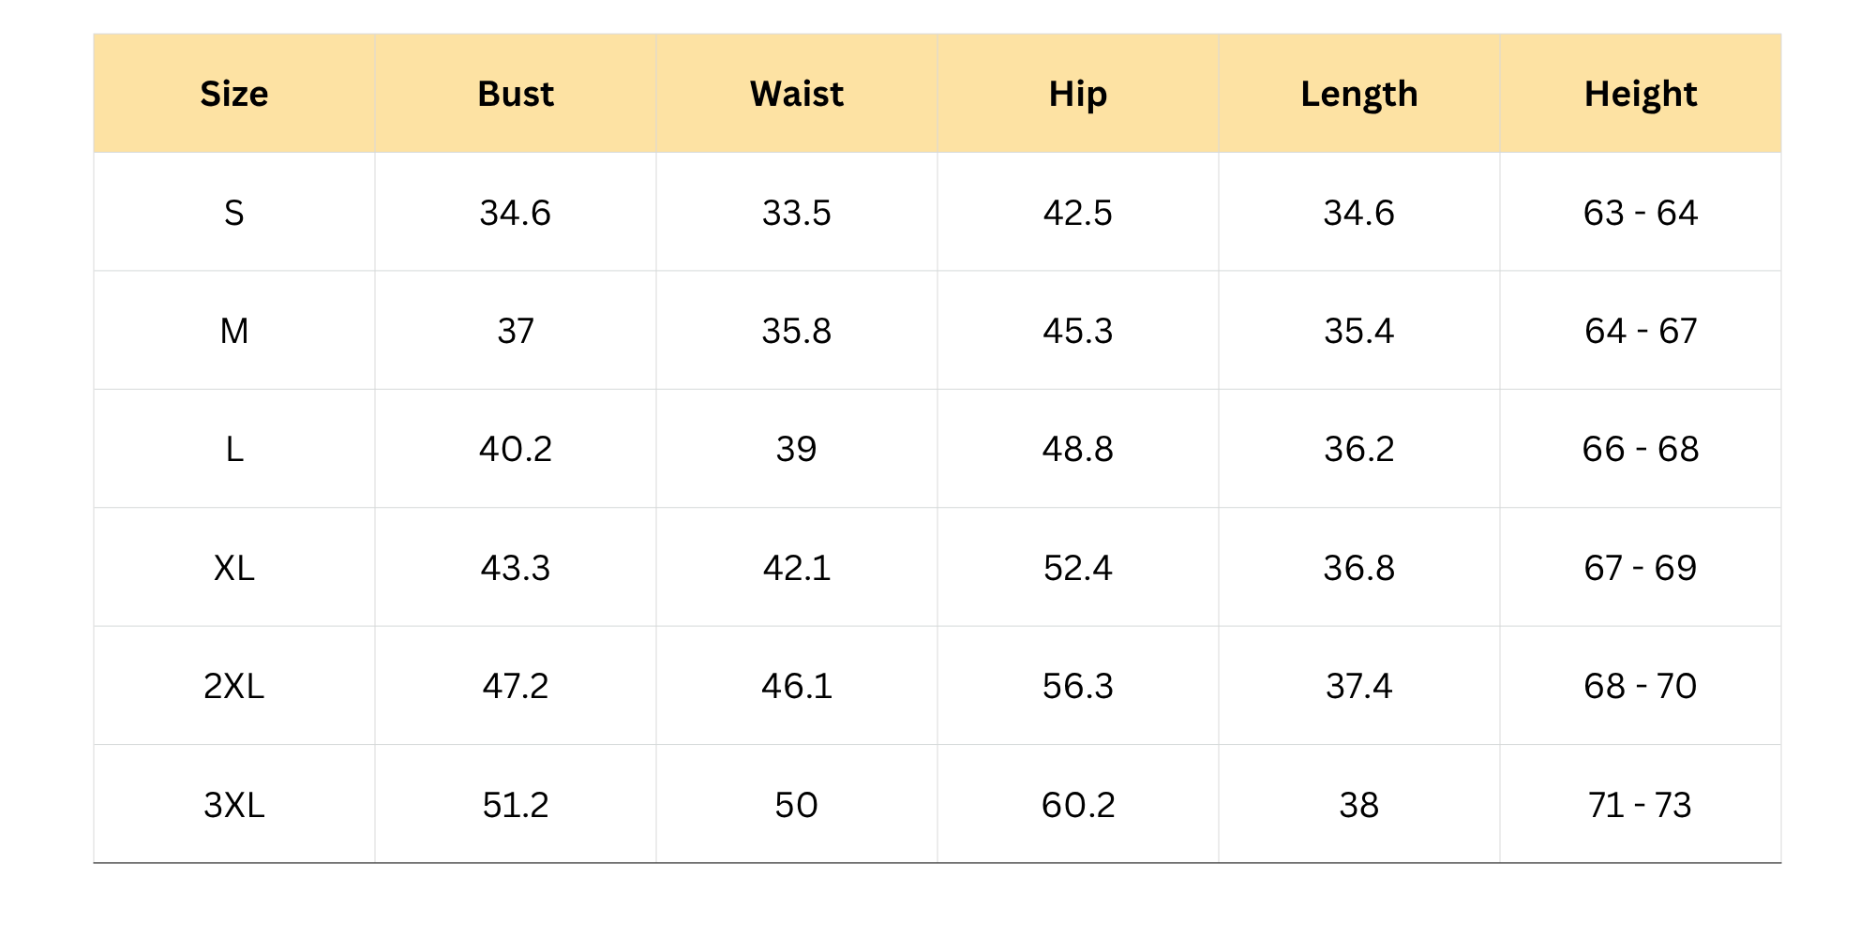Image resolution: width=1875 pixels, height=937 pixels.
Task: Select the Waist column header
Action: pos(797,94)
